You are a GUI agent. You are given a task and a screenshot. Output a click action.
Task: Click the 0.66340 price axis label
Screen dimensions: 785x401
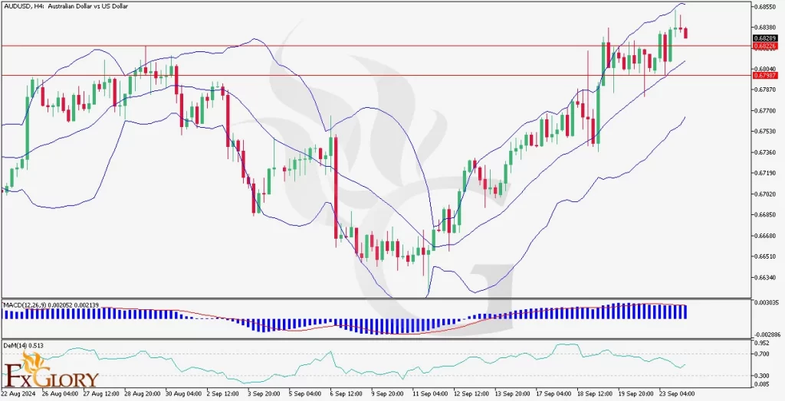(x=766, y=278)
